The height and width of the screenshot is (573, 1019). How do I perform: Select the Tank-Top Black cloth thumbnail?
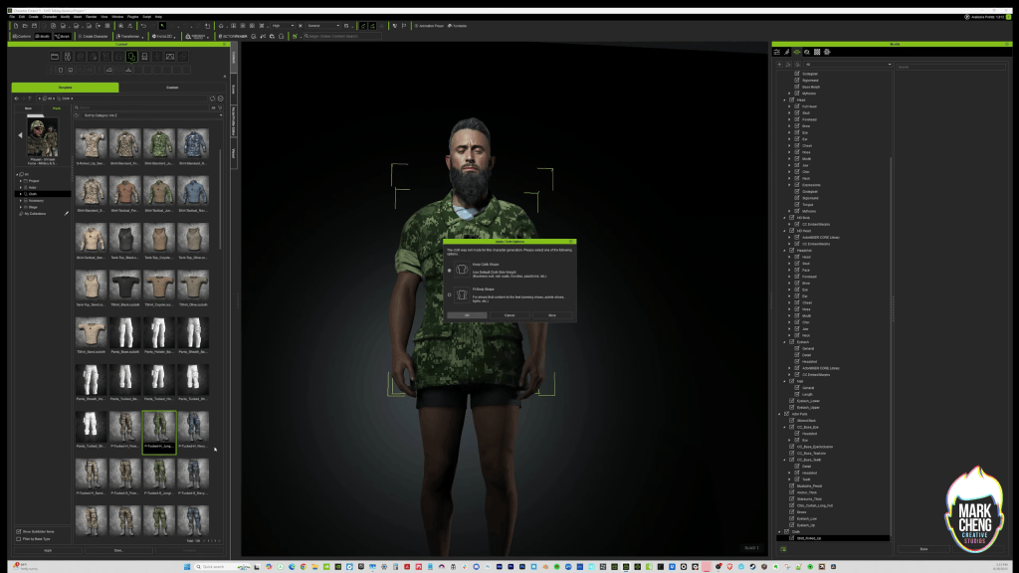pyautogui.click(x=124, y=239)
